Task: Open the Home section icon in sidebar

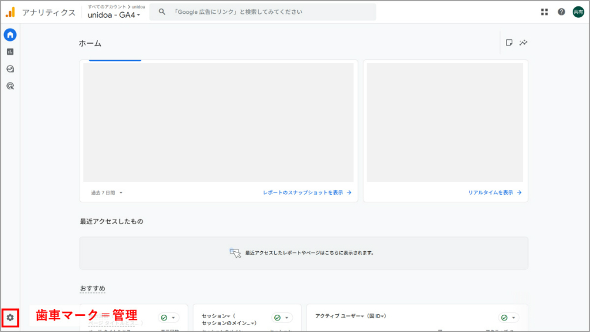Action: click(9, 35)
